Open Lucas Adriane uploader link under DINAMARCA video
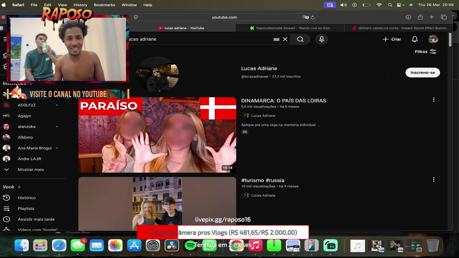459x258 pixels. [x=263, y=116]
